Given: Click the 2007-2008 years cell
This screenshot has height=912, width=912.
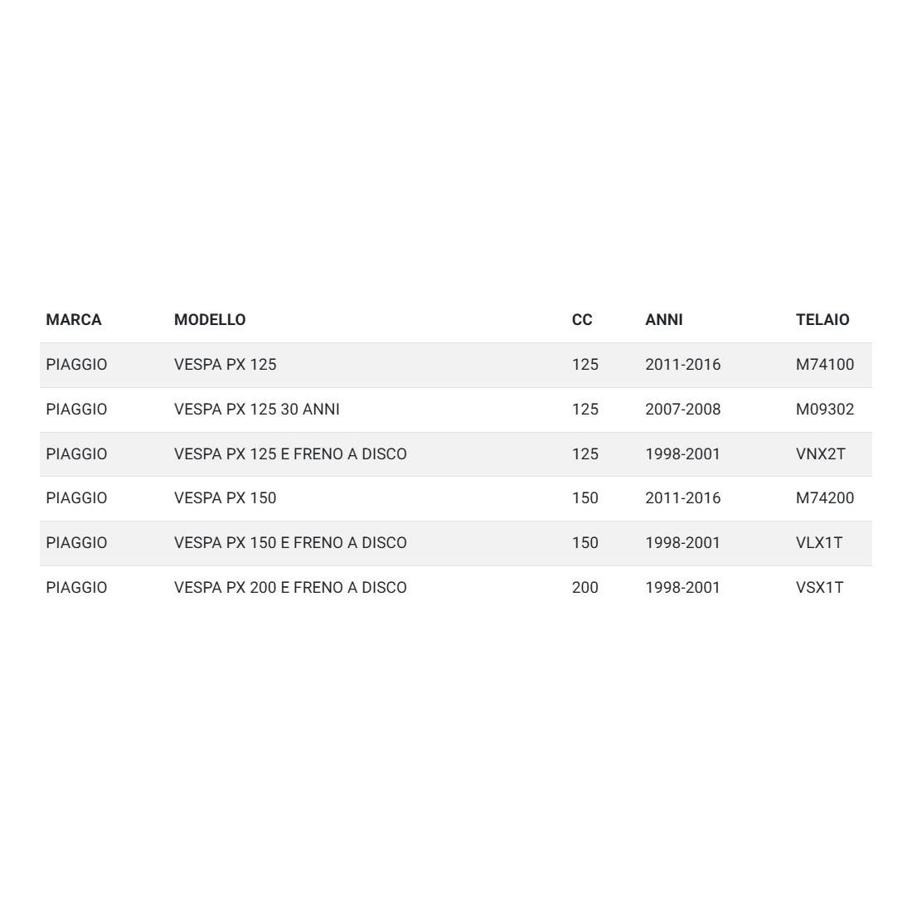Looking at the screenshot, I should click(683, 410).
